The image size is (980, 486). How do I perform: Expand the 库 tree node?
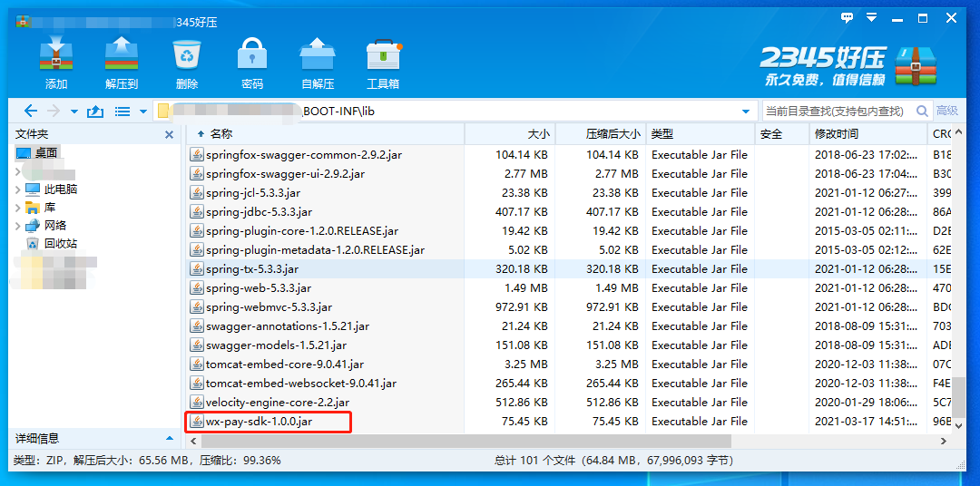(17, 208)
